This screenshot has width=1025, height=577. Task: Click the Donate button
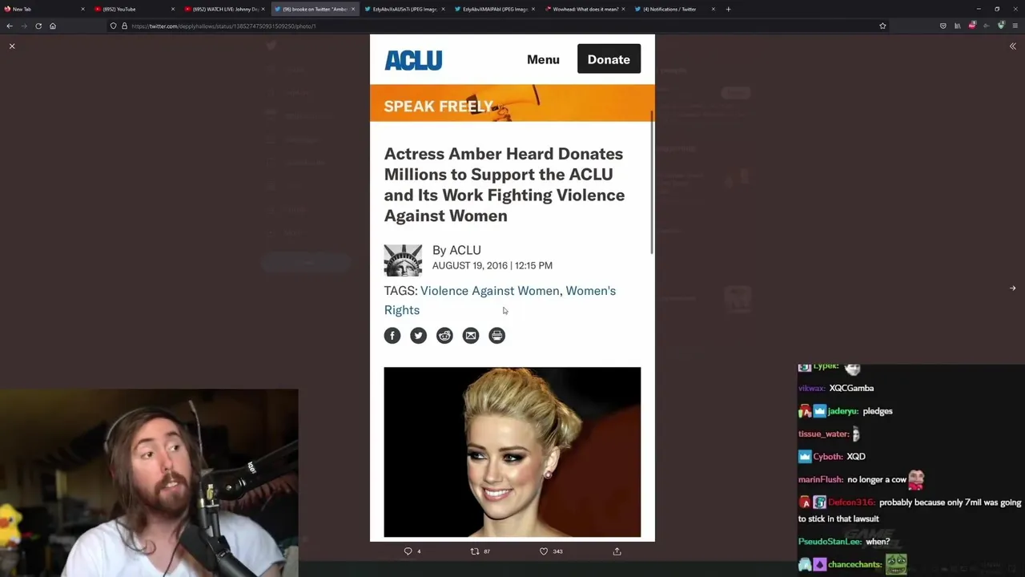609,59
